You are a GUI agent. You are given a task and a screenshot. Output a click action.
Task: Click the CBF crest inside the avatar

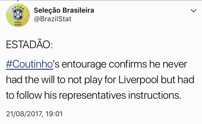click(18, 15)
